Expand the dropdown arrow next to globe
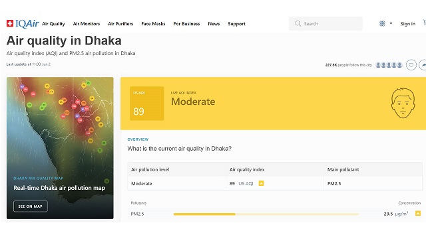 391,24
